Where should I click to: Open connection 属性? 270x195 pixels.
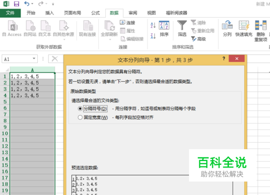(127, 31)
